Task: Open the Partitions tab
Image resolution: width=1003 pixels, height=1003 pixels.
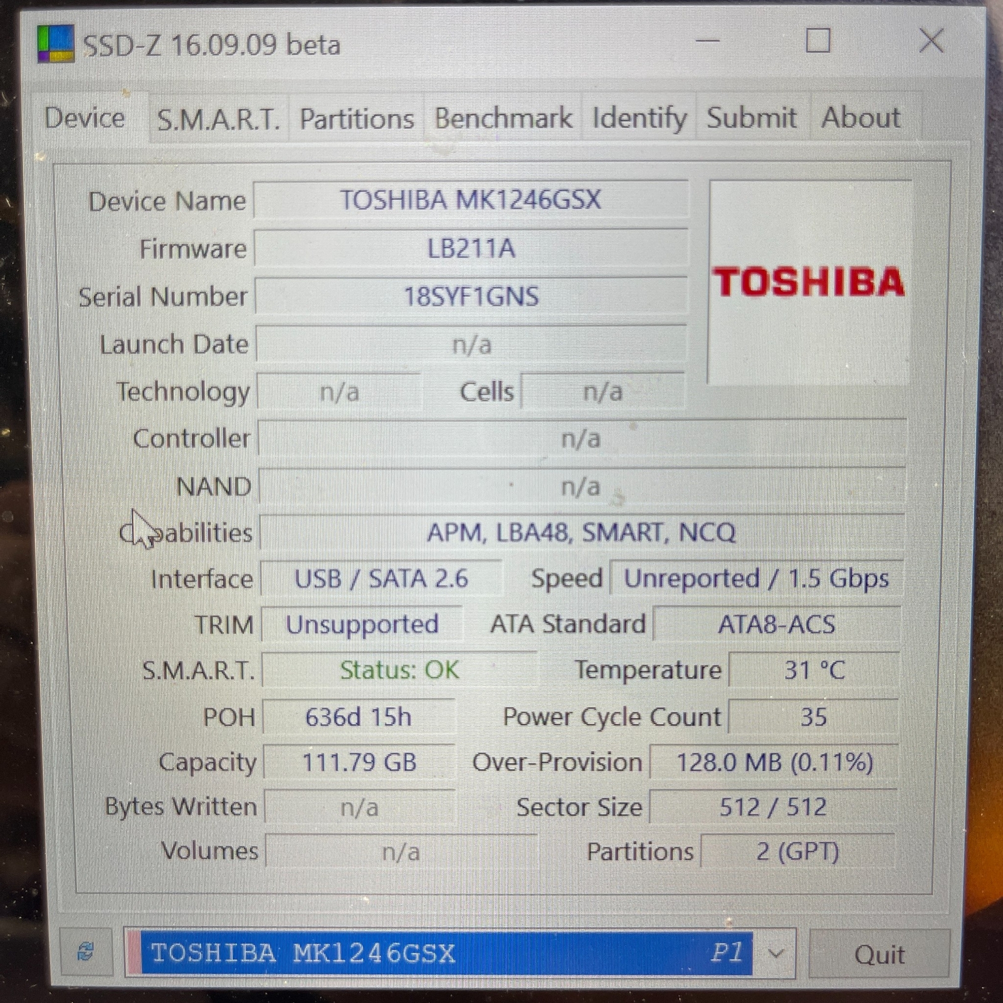Action: coord(357,118)
